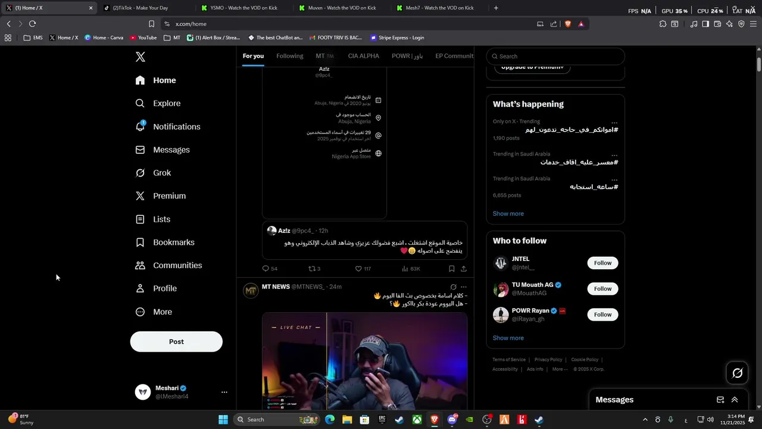Switch to the Following tab
This screenshot has width=762, height=429.
290,56
